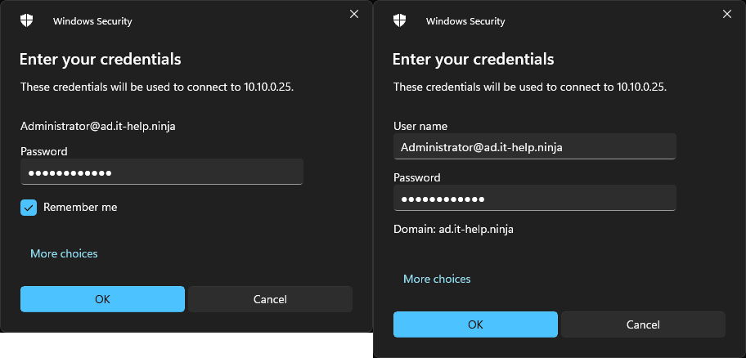Focus the Password field in left dialog
Screen dimensions: 746x358
point(162,172)
